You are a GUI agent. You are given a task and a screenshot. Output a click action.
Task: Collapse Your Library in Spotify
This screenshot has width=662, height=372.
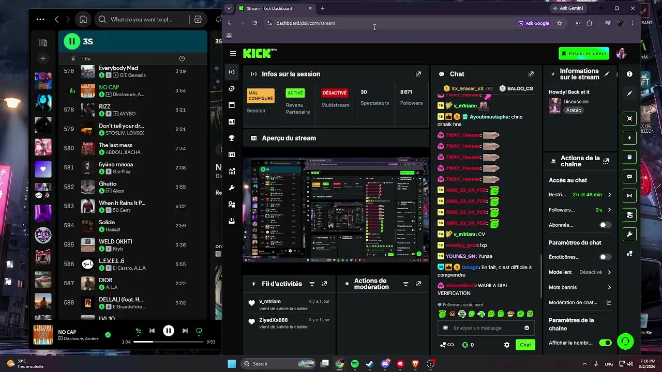pyautogui.click(x=43, y=43)
